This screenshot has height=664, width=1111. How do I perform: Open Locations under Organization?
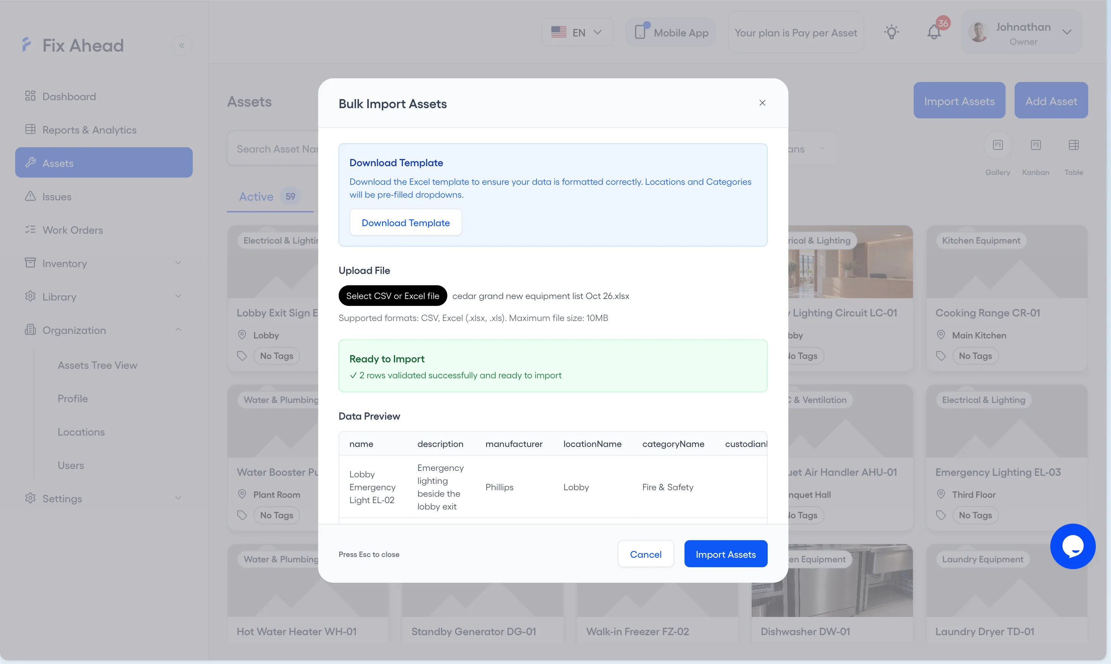click(x=81, y=432)
